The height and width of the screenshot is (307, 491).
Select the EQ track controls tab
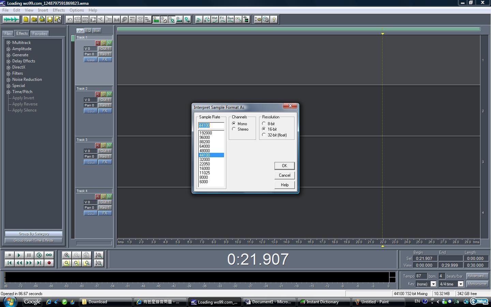(88, 30)
